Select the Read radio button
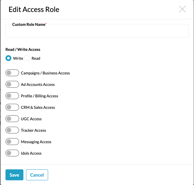This screenshot has height=185, width=194. pyautogui.click(x=27, y=58)
